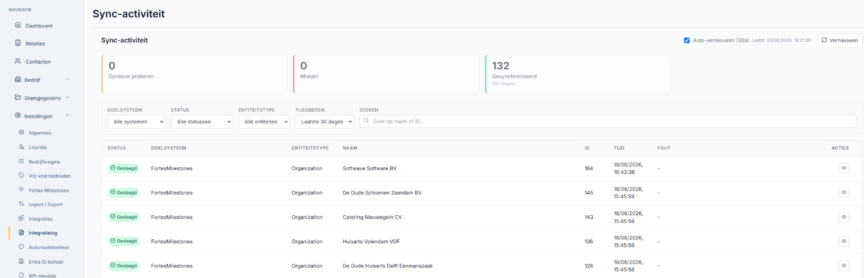Click ID value 128
The width and height of the screenshot is (864, 278).
click(x=588, y=265)
